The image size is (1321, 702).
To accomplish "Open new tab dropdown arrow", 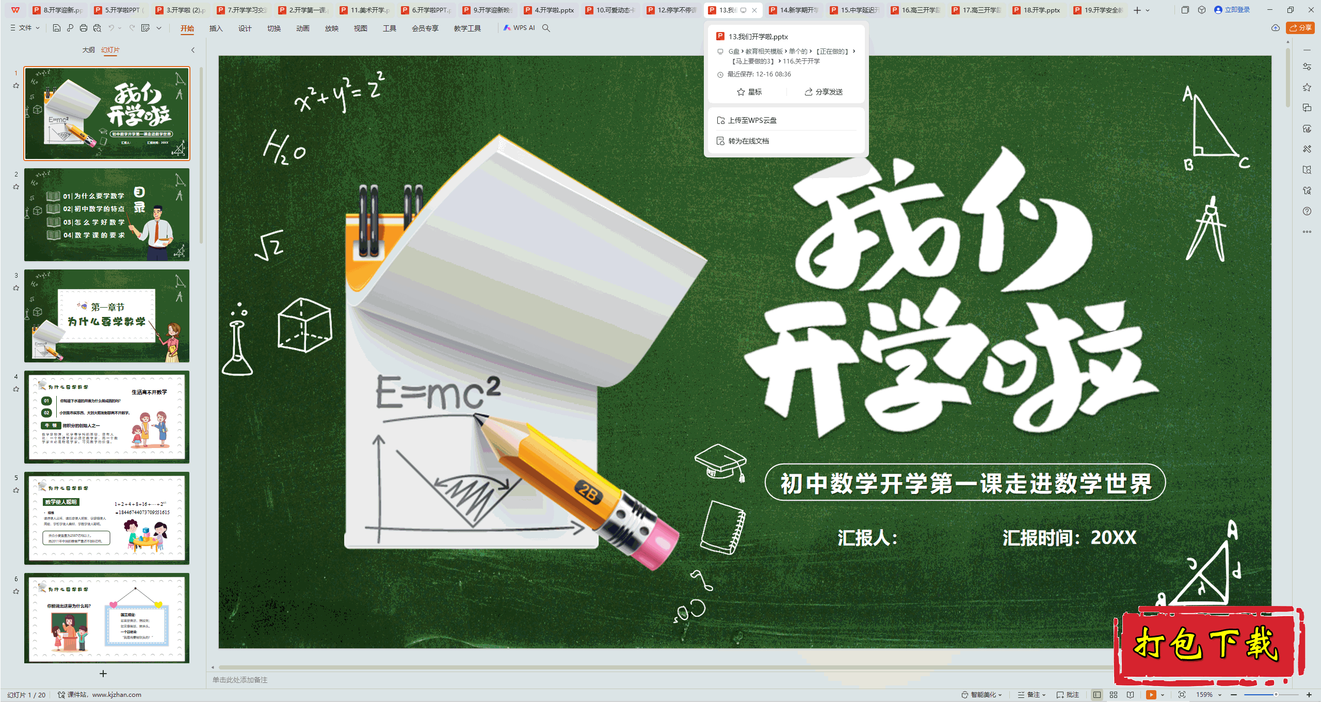I will [x=1148, y=10].
